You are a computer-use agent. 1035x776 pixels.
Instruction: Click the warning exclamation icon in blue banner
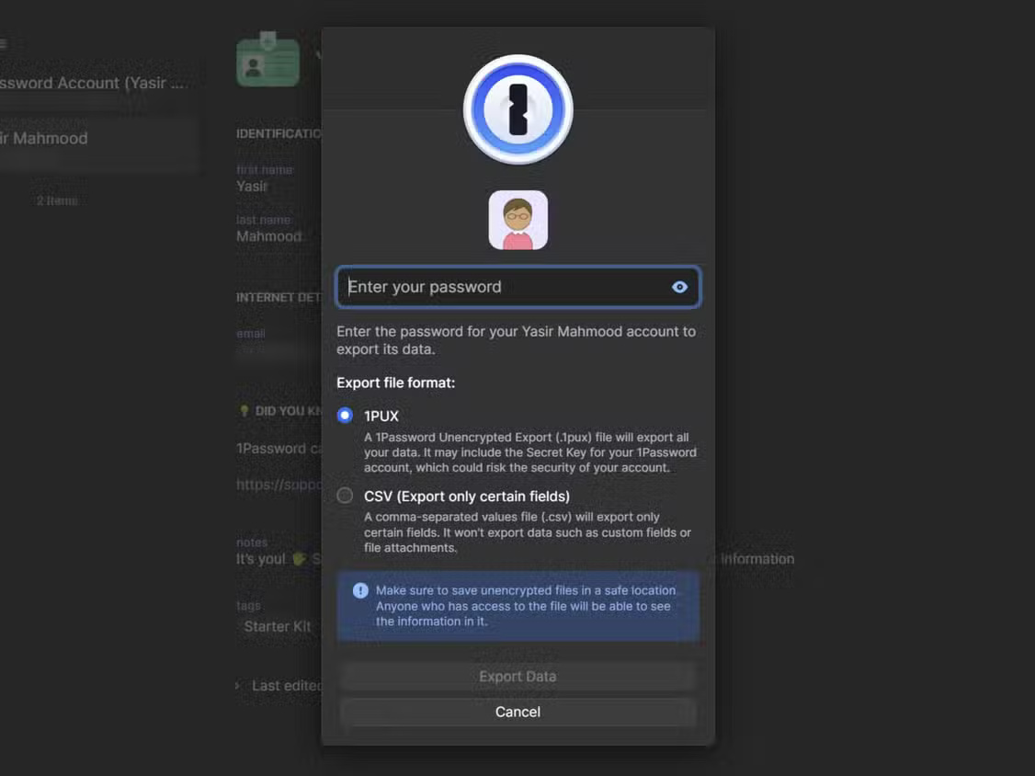pos(360,590)
